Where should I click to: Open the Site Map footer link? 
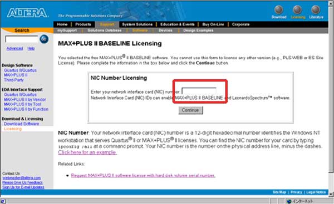(279, 192)
